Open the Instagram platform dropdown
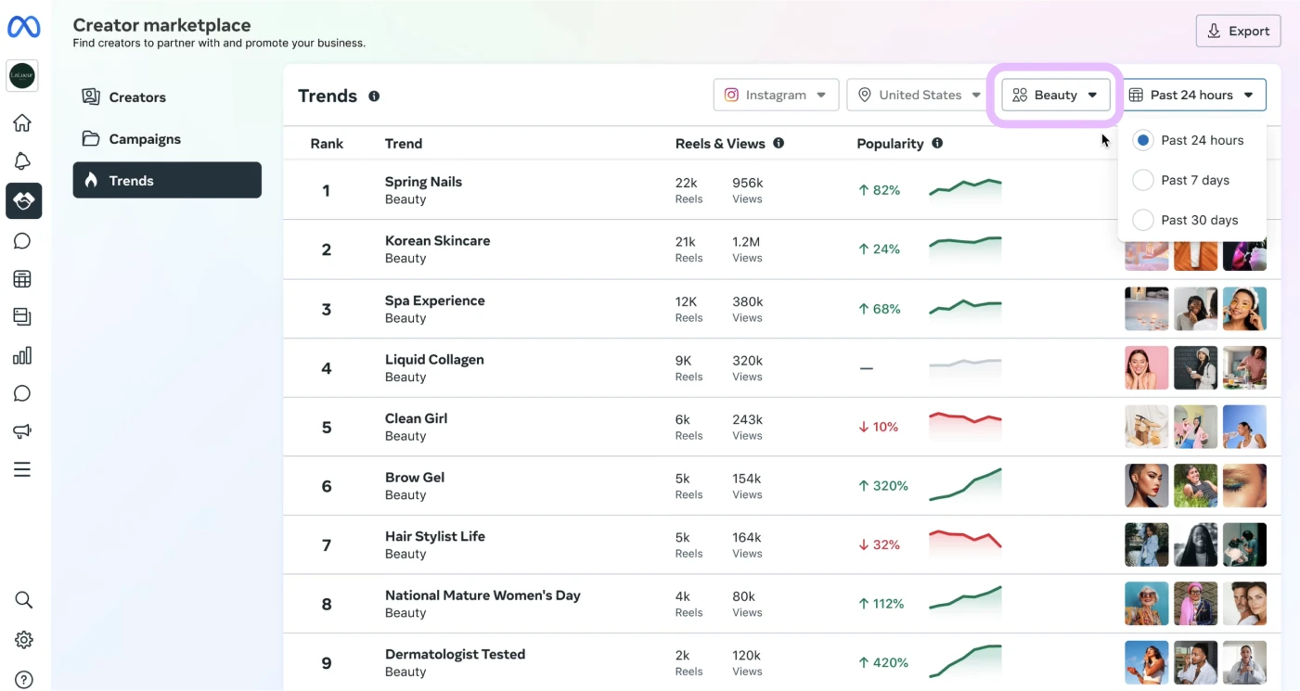1300x691 pixels. pos(776,95)
